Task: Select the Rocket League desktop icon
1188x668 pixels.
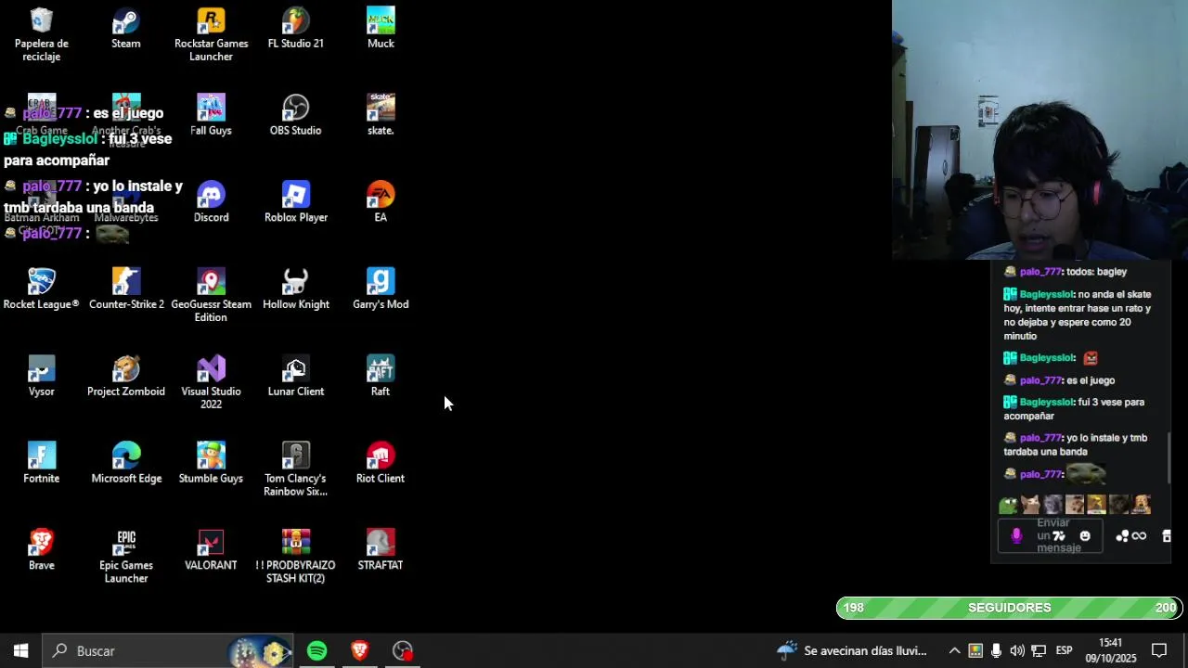Action: (42, 289)
